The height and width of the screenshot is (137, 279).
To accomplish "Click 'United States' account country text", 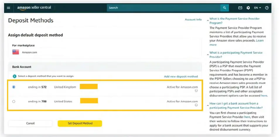I will [63, 101].
